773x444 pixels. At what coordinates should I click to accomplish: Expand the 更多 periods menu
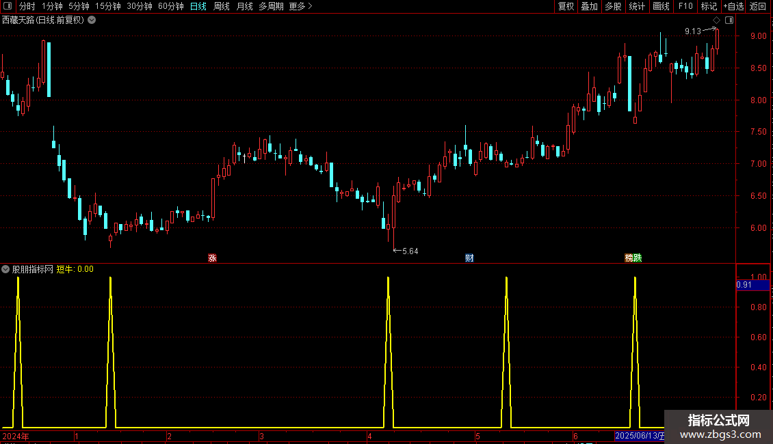pyautogui.click(x=300, y=6)
